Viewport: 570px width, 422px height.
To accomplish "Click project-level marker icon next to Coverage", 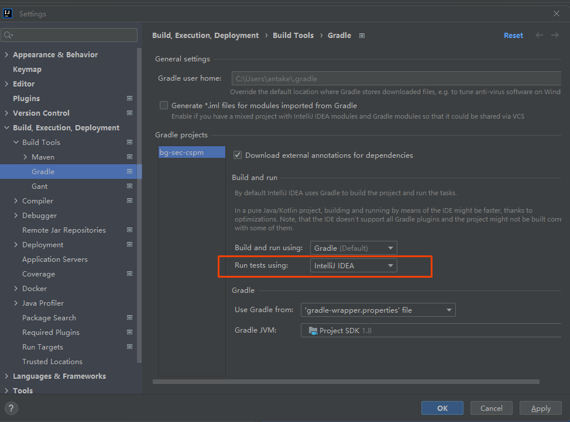I will (129, 274).
